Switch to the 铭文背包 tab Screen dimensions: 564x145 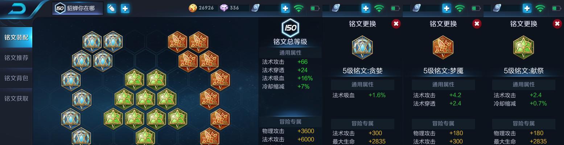pyautogui.click(x=16, y=78)
